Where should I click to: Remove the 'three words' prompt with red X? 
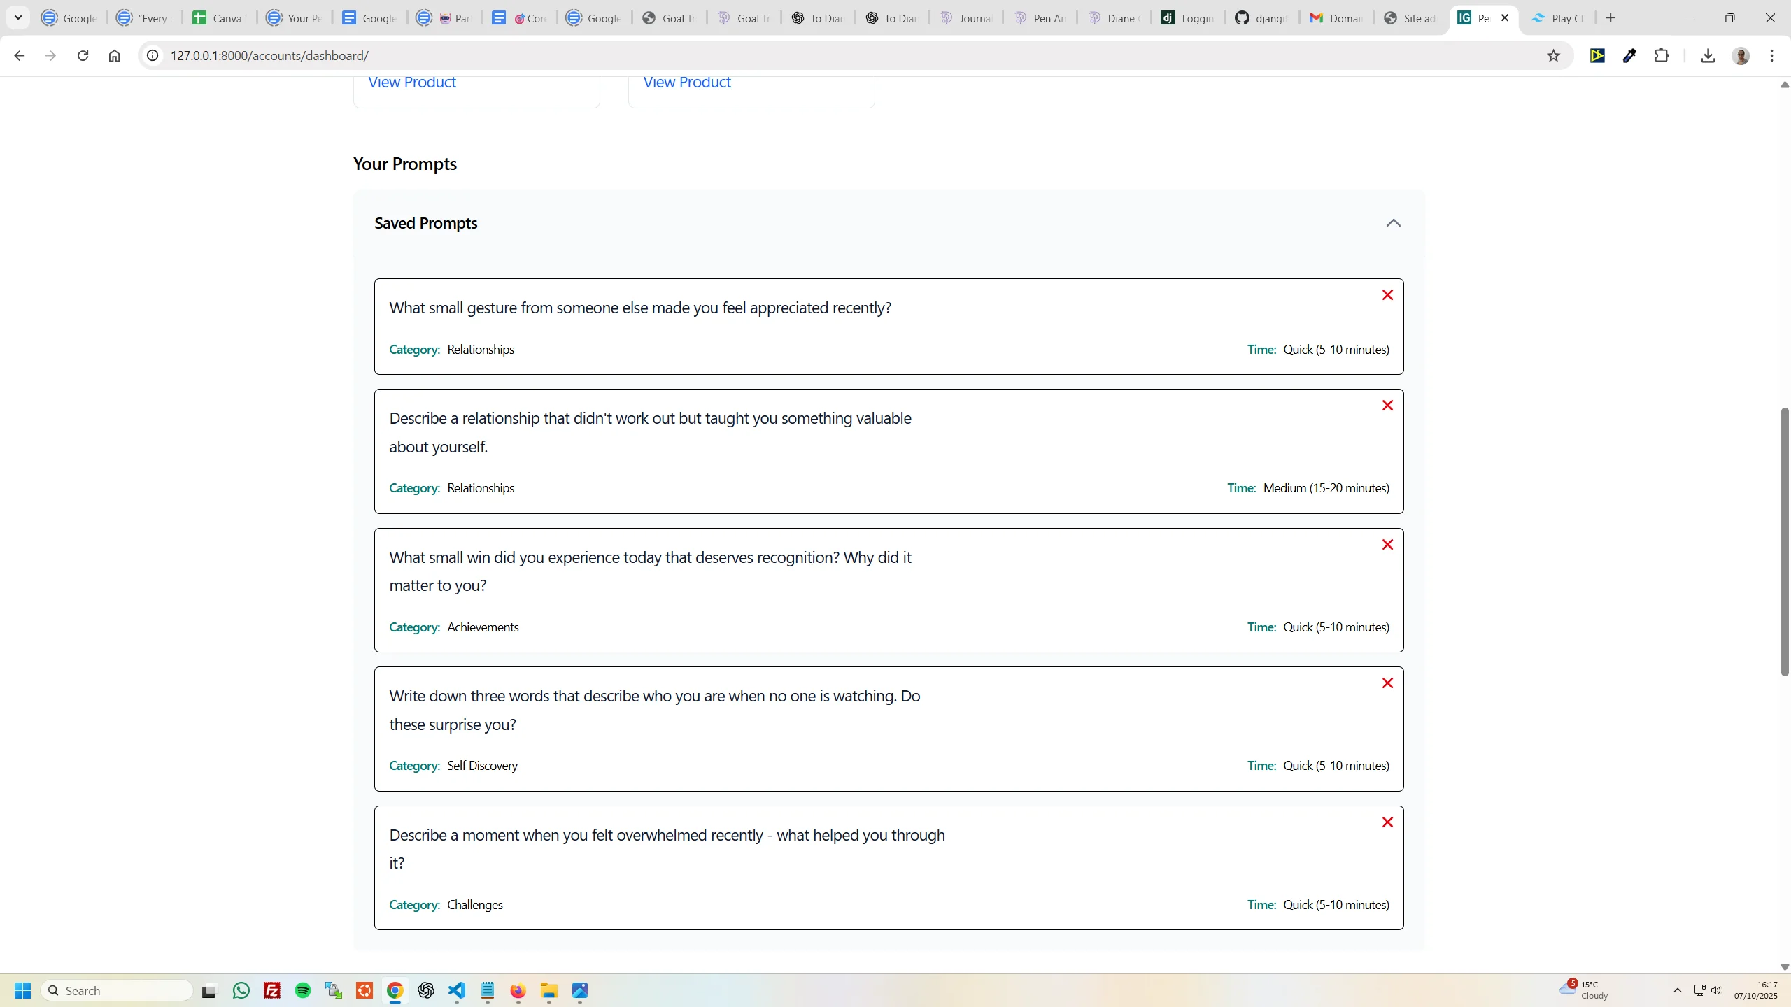pyautogui.click(x=1387, y=683)
